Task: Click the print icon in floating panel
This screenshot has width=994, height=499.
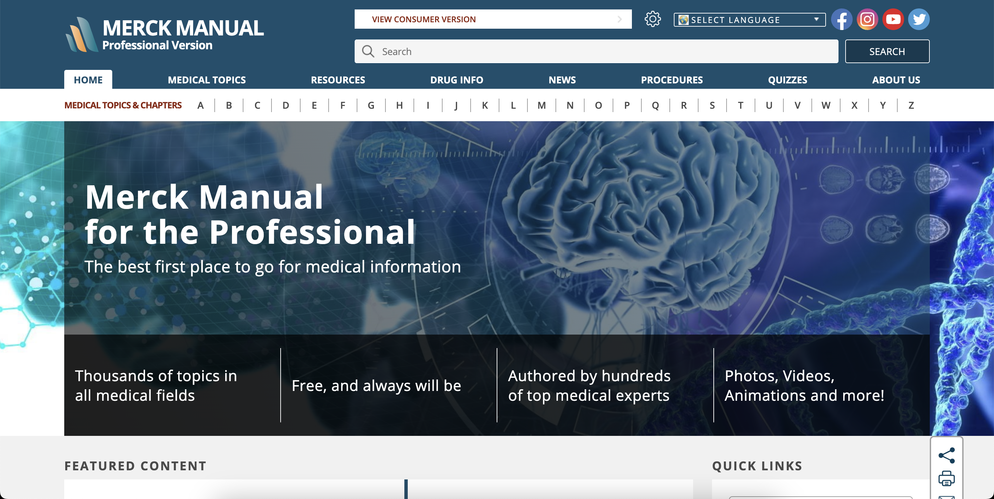Action: point(947,478)
